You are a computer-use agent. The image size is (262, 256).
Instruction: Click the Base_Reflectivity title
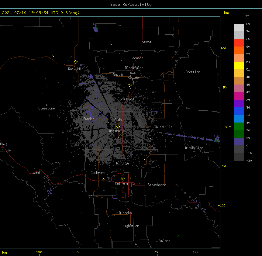click(x=131, y=5)
